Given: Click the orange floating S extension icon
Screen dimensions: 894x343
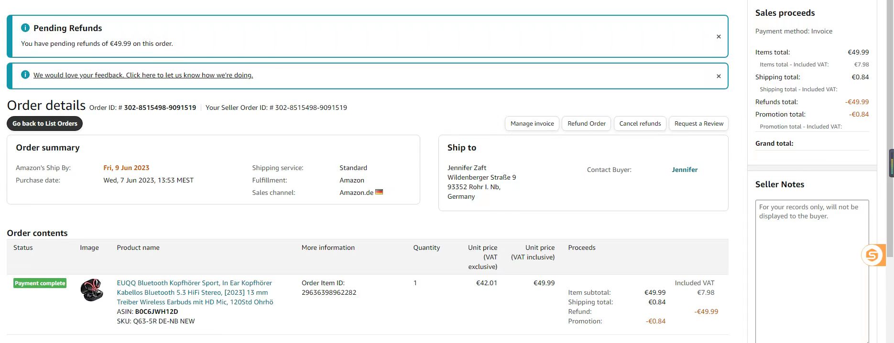Looking at the screenshot, I should pos(872,255).
